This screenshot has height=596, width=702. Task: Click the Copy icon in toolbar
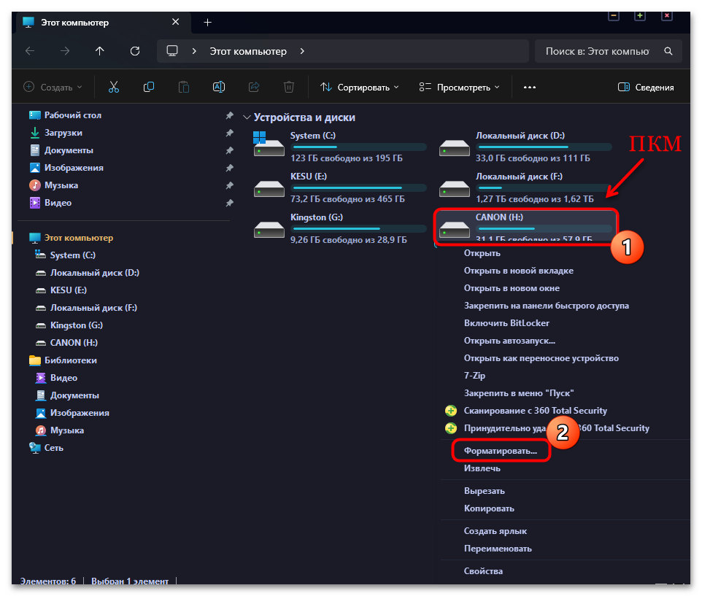pos(149,87)
